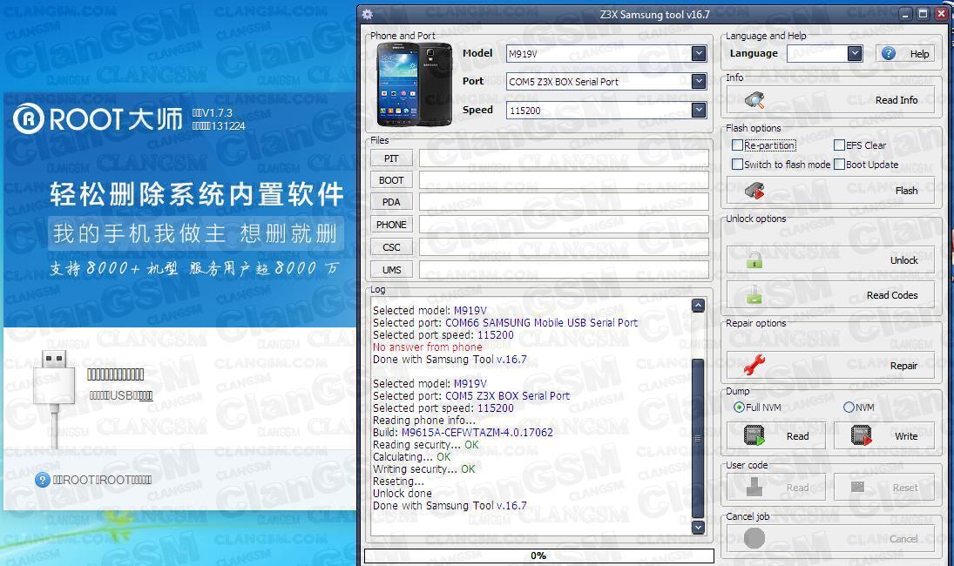Image resolution: width=954 pixels, height=566 pixels.
Task: Select the NVM radio button
Action: tap(849, 408)
